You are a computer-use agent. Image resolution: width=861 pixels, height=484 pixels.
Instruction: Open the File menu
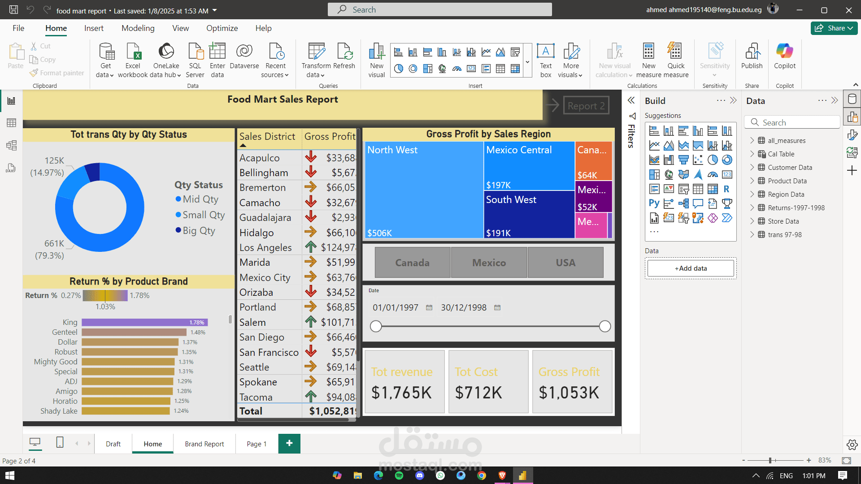point(18,28)
